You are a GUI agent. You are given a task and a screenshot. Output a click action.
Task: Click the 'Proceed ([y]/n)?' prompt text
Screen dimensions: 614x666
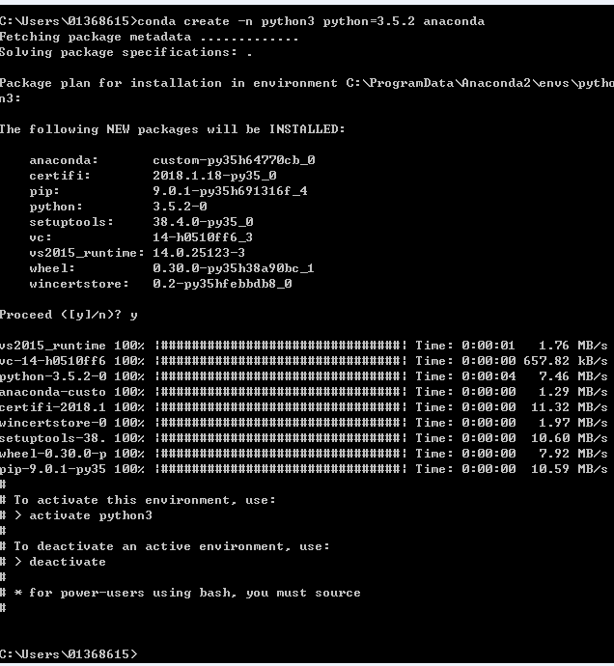pyautogui.click(x=61, y=315)
